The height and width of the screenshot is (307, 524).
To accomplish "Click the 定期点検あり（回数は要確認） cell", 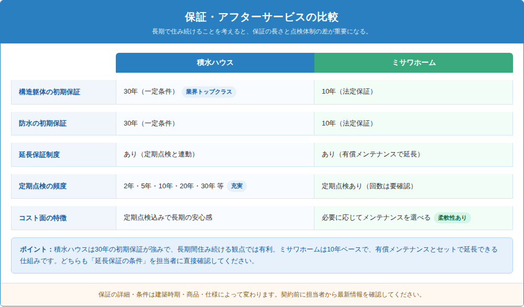I will point(413,186).
